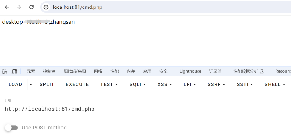Viewport: 291px width, 136px height.
Task: Open the SQLI dropdown menu
Action: click(138, 84)
